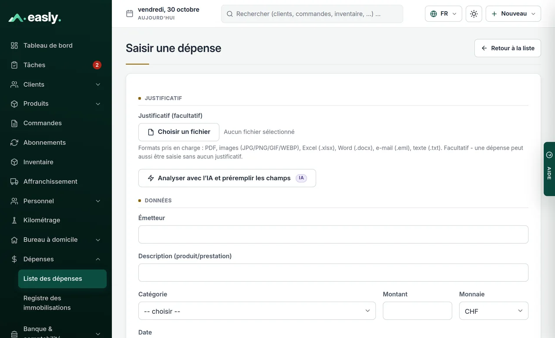Click the Dépenses dollar icon
The width and height of the screenshot is (555, 338).
14,259
